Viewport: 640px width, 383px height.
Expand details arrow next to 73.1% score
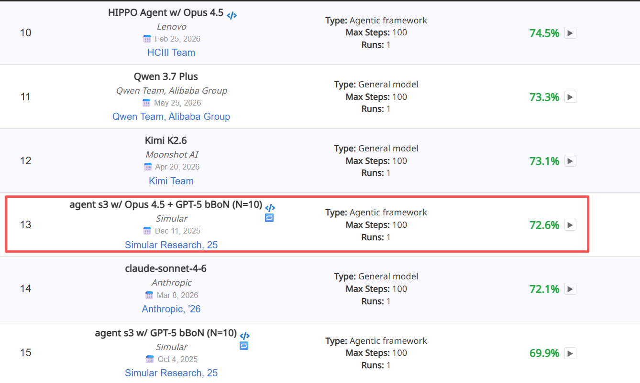pyautogui.click(x=570, y=161)
